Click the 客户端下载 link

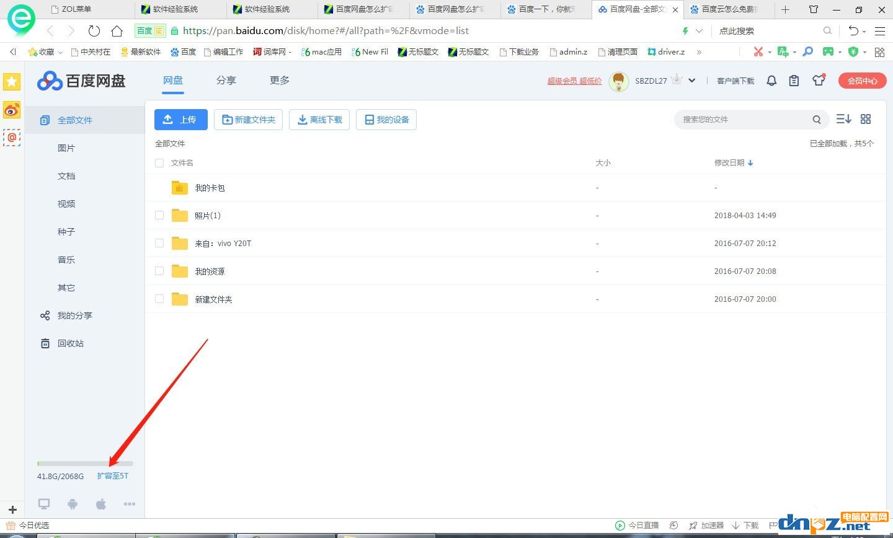click(735, 81)
